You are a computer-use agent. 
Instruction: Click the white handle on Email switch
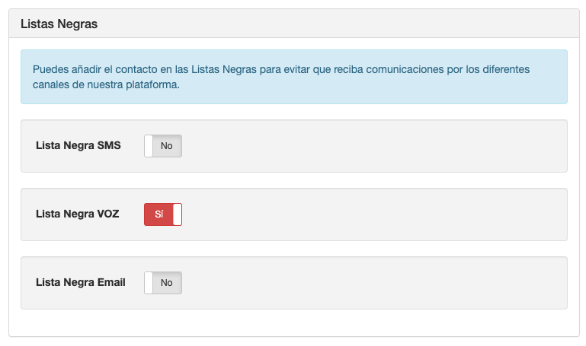[149, 283]
